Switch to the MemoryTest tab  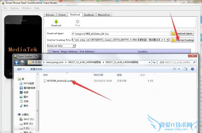coord(104,15)
